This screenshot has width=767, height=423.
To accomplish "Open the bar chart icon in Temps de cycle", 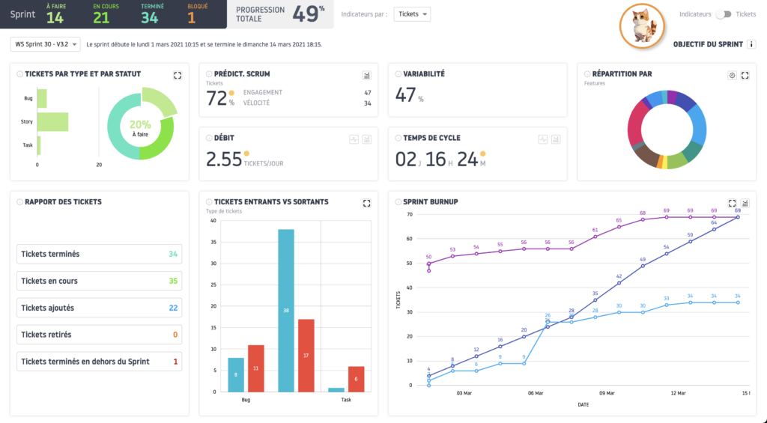I will coord(556,139).
